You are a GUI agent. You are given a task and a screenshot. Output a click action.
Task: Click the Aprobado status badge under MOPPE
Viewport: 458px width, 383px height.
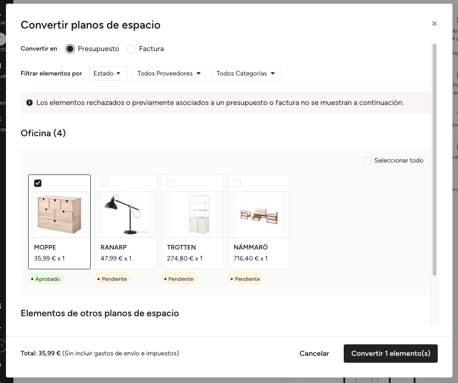tap(46, 279)
